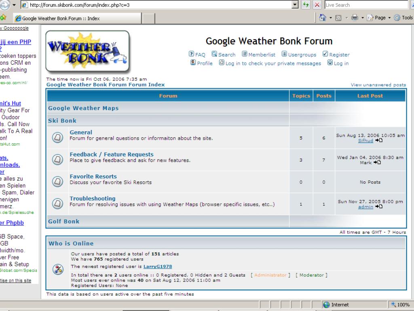414x311 pixels.
Task: Open newest user LarryG1978 profile
Action: pyautogui.click(x=158, y=266)
